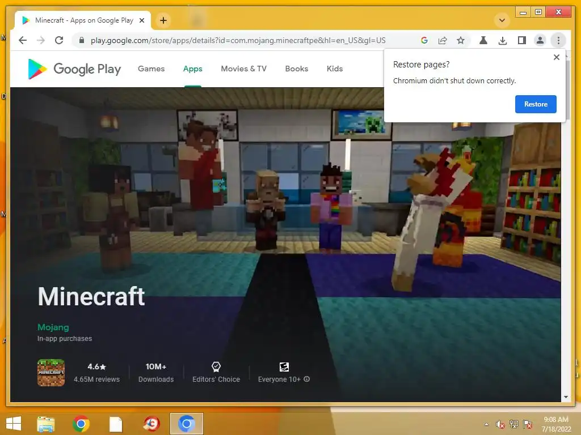
Task: Open the profile avatar icon
Action: [540, 40]
